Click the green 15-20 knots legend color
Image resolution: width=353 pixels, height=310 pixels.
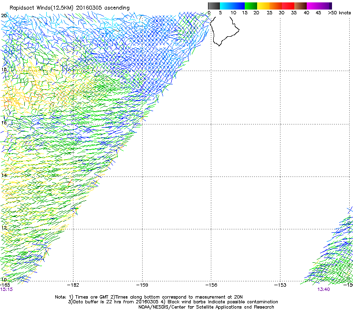[x=251, y=6]
